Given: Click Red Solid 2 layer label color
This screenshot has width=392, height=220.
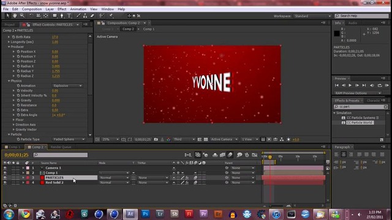Looking at the screenshot, I should (28, 183).
